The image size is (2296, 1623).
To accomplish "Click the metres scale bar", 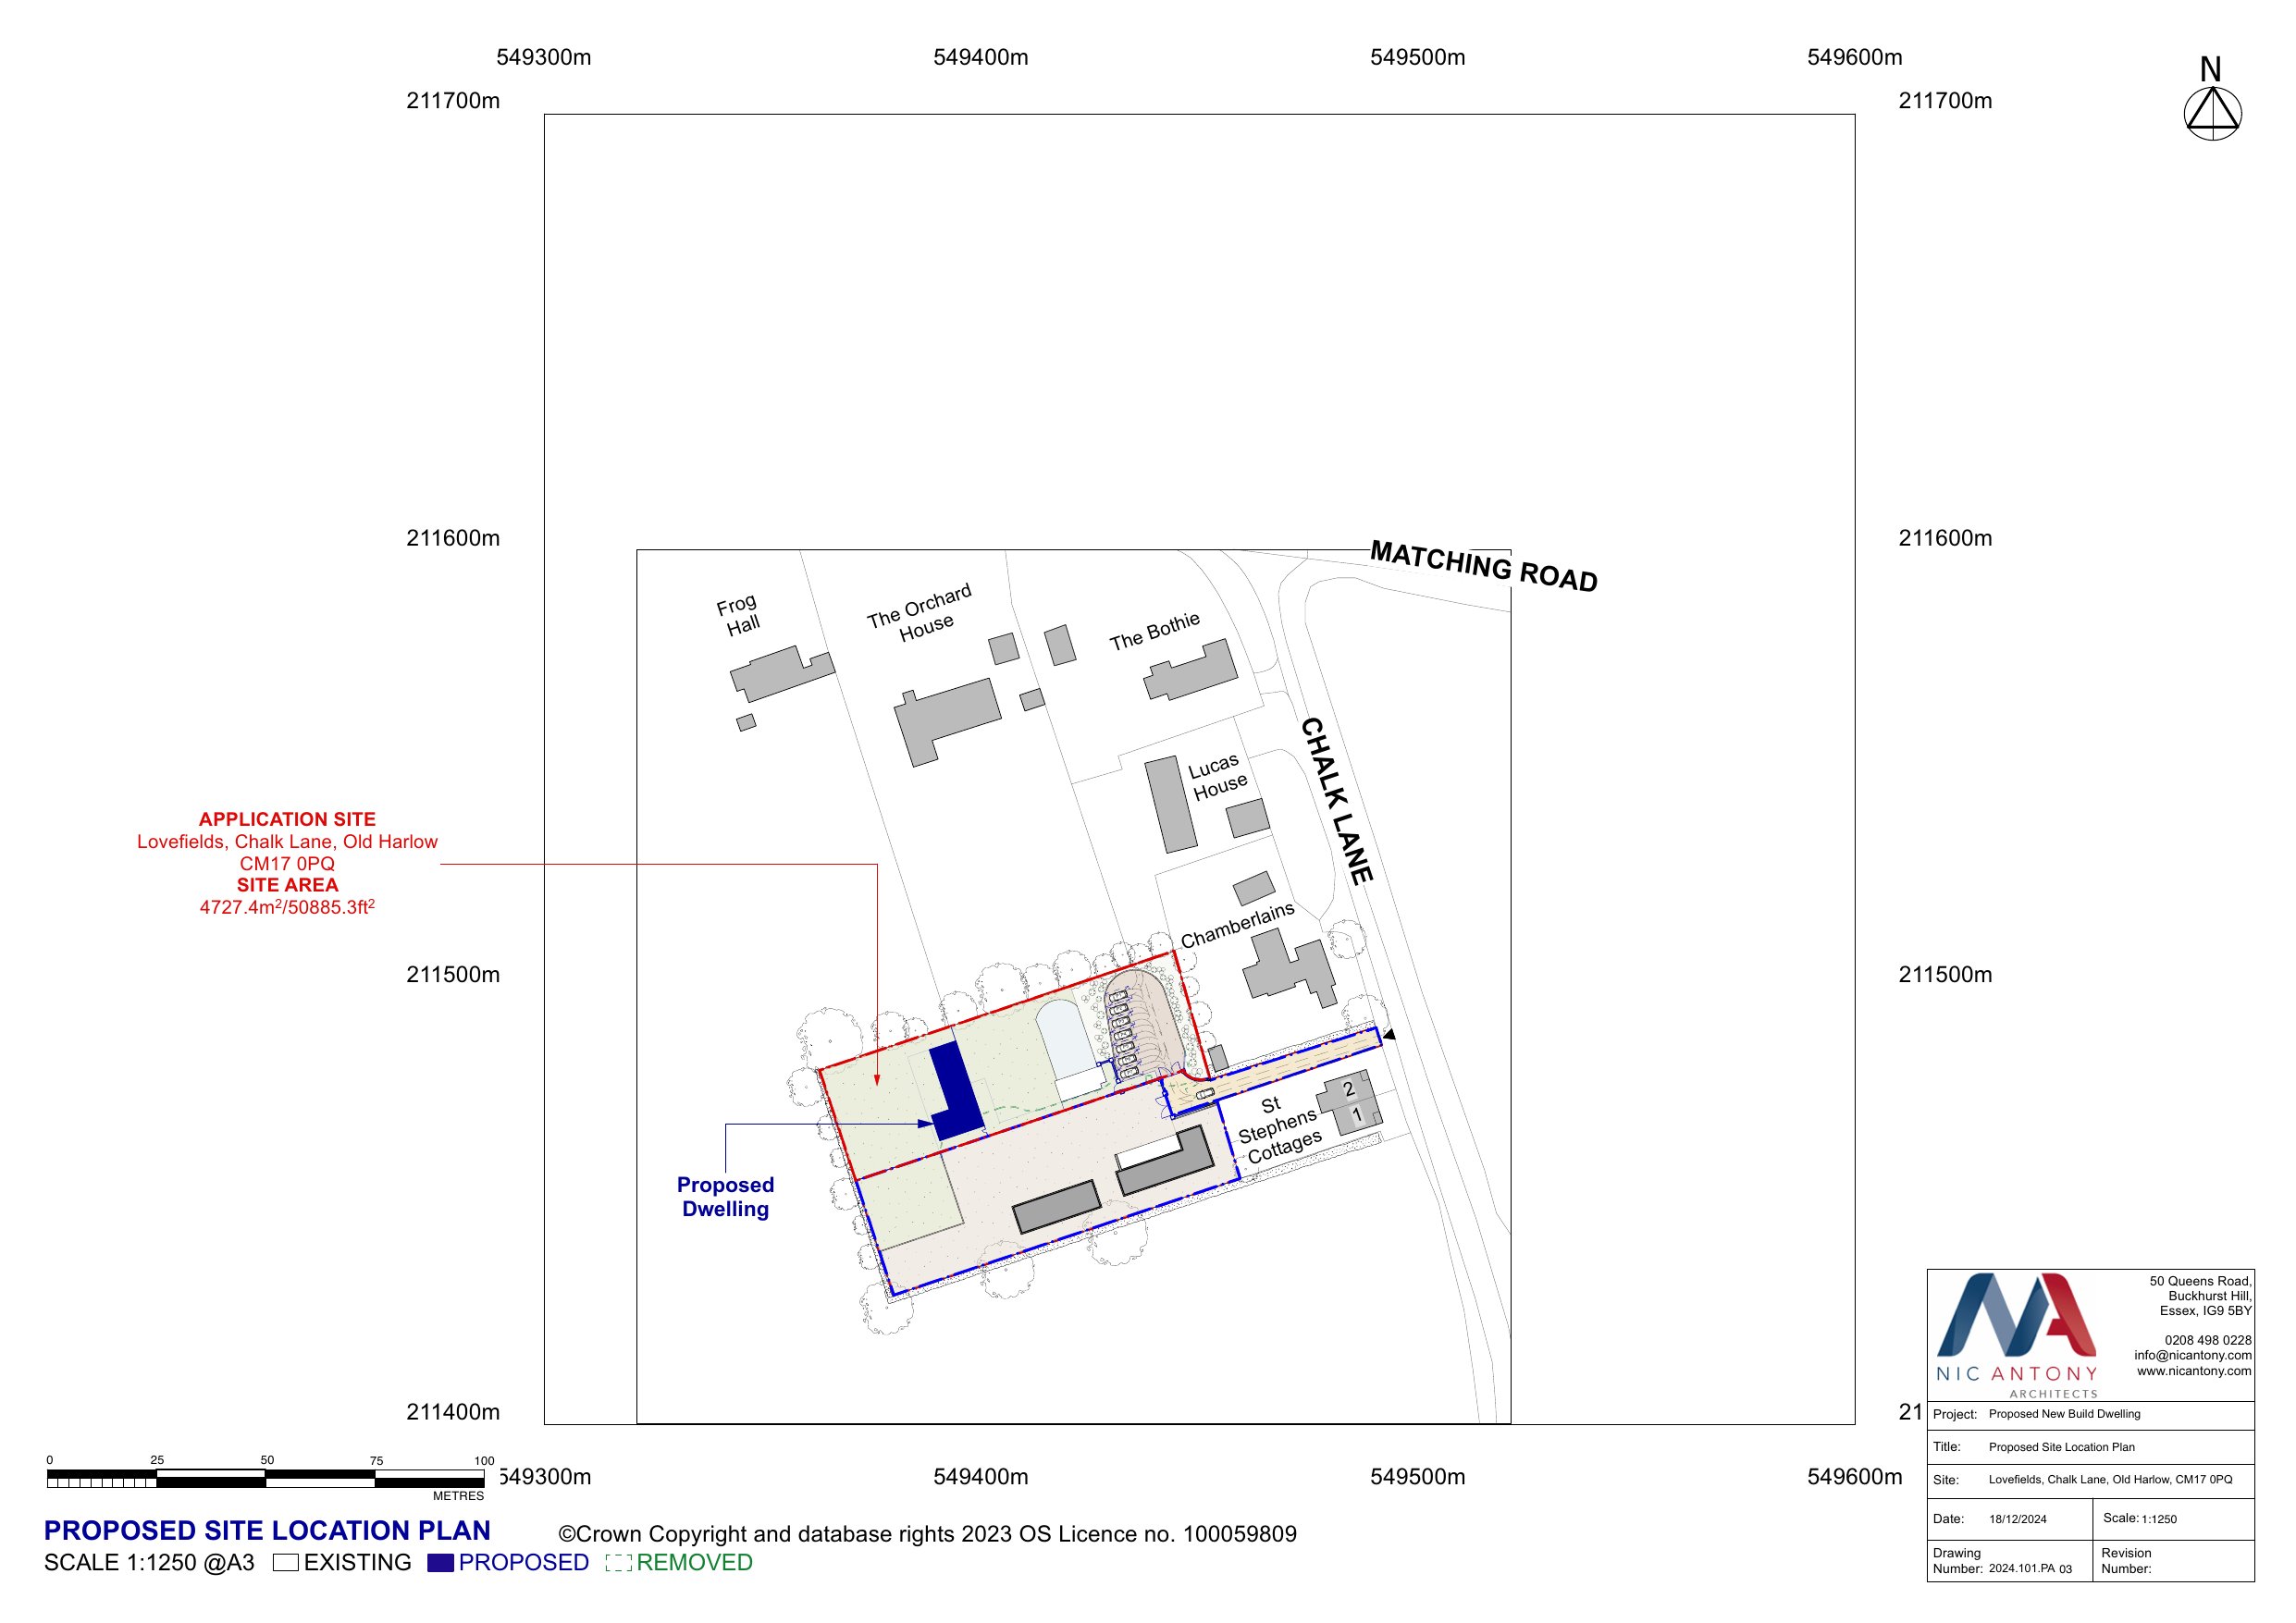I will click(x=265, y=1478).
